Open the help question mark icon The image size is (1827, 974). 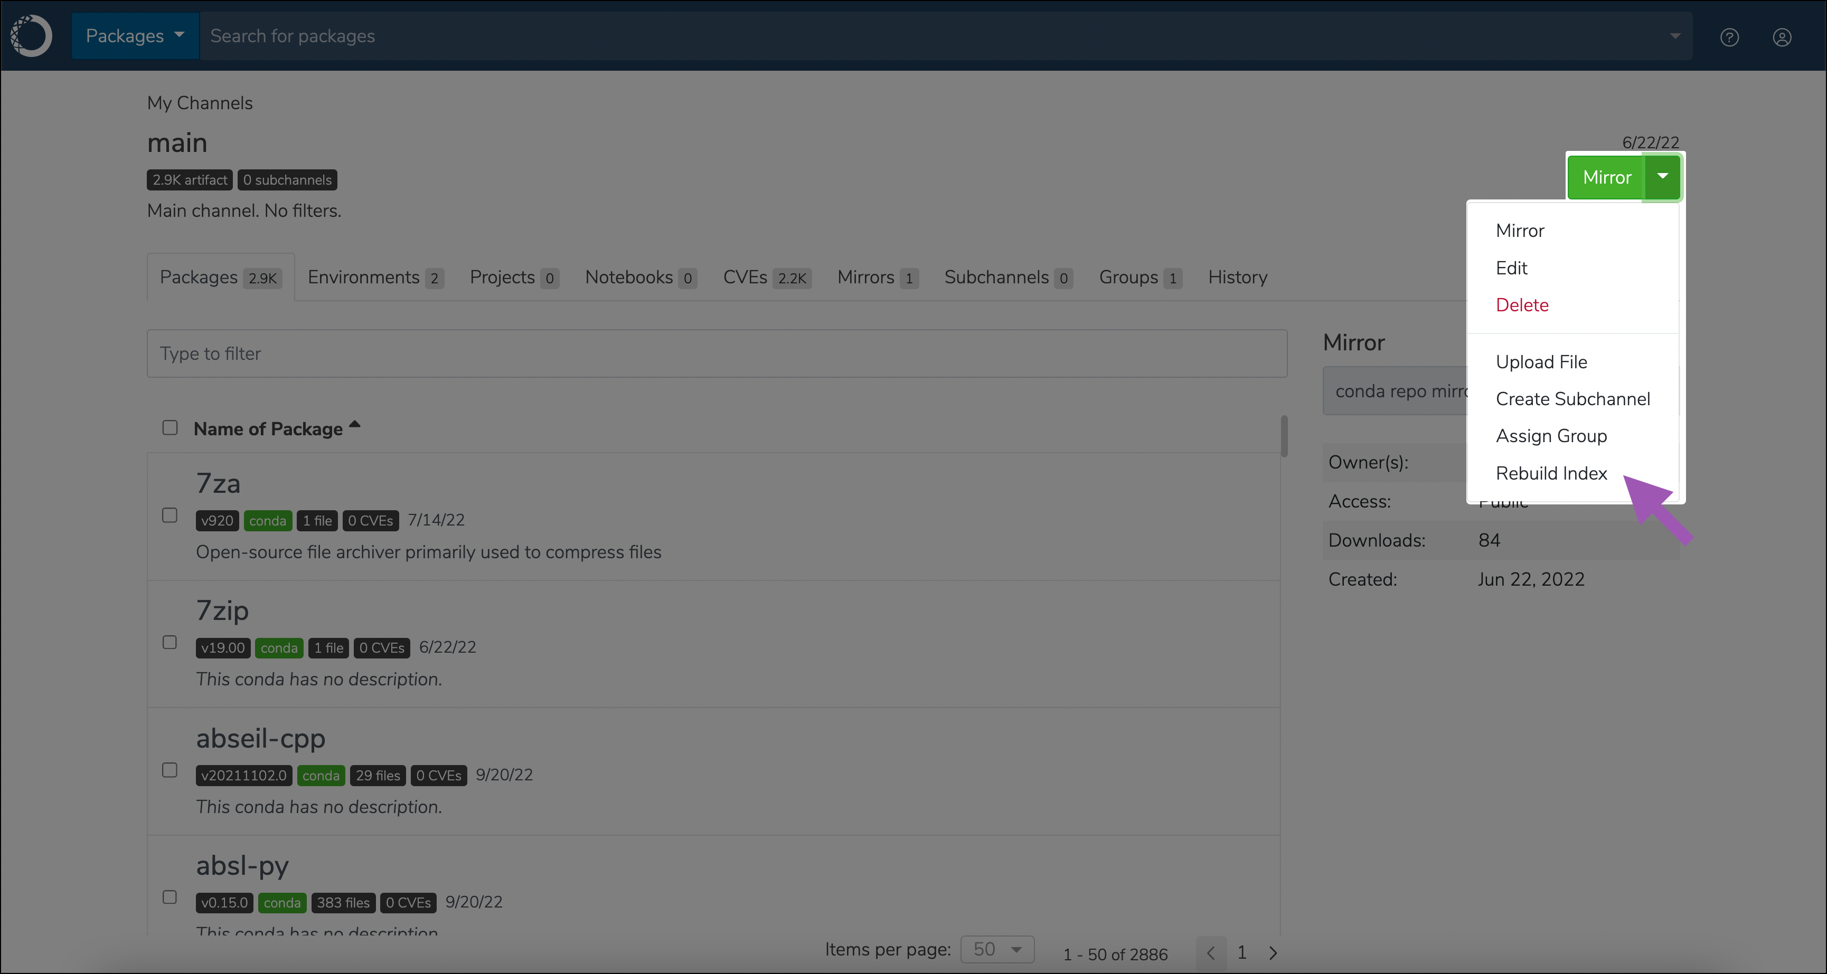click(x=1729, y=37)
